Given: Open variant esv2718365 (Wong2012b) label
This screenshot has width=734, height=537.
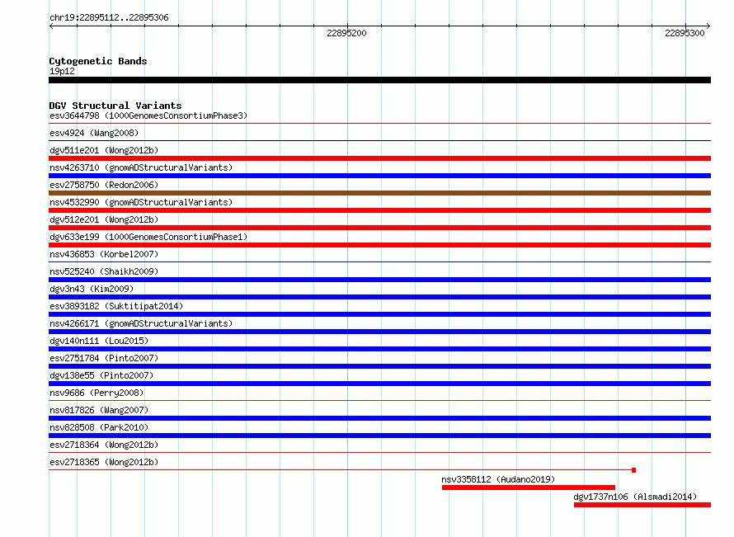Looking at the screenshot, I should click(x=104, y=462).
